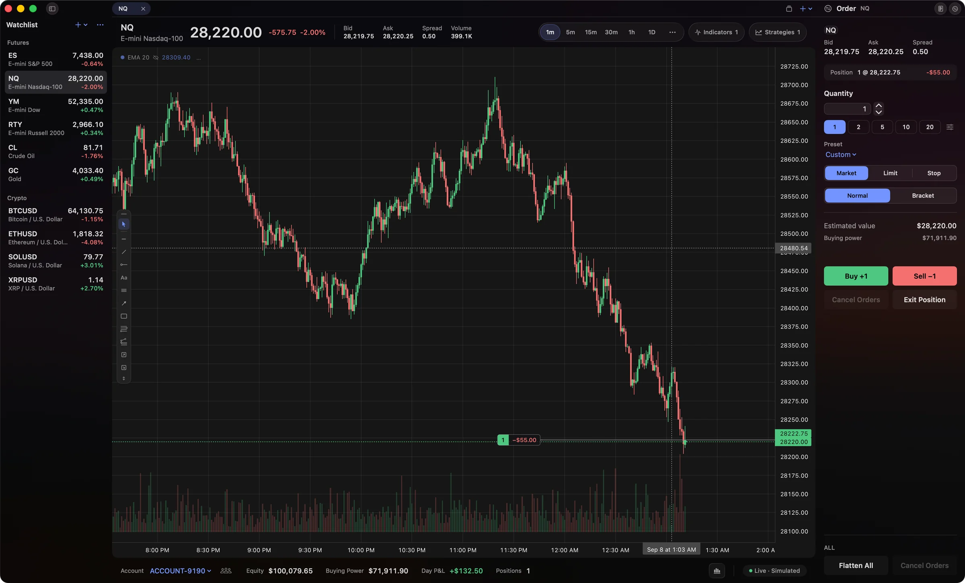Select the cursor pointer drawing tool
Viewport: 965px width, 583px height.
pos(123,224)
